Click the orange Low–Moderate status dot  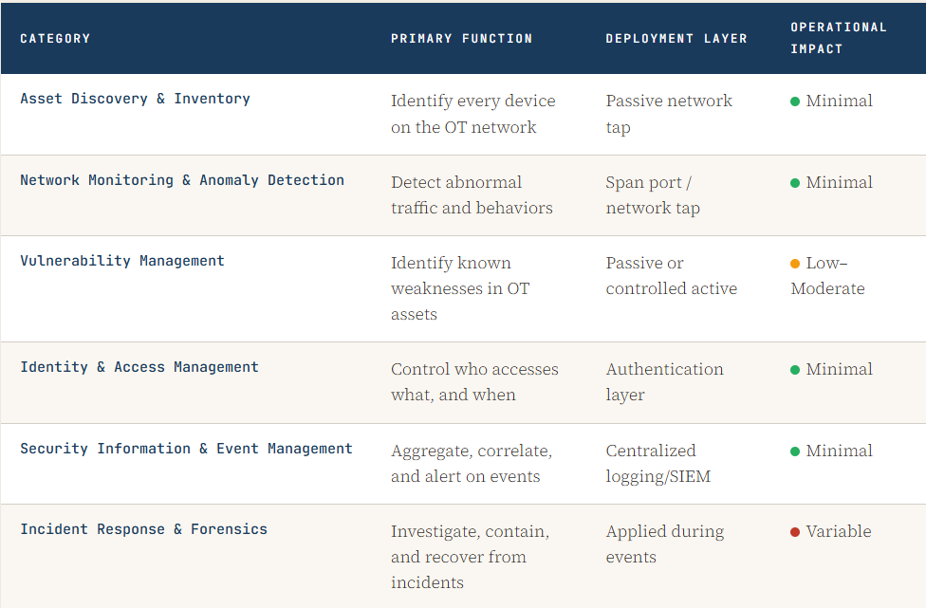(795, 264)
